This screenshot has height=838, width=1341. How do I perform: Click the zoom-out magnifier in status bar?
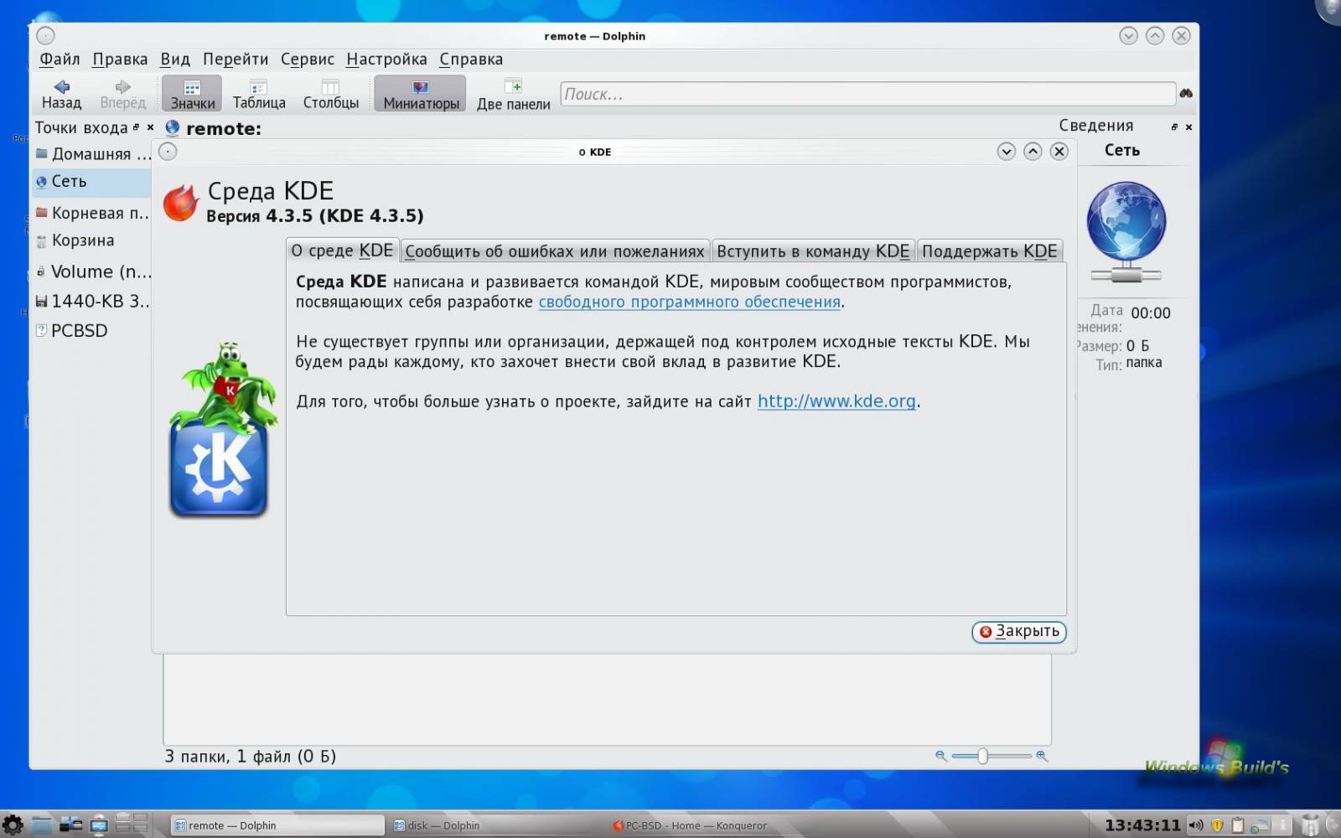point(941,756)
